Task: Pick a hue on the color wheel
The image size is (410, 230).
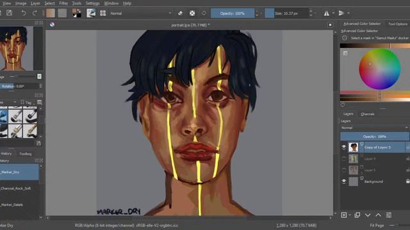Action: 380,69
